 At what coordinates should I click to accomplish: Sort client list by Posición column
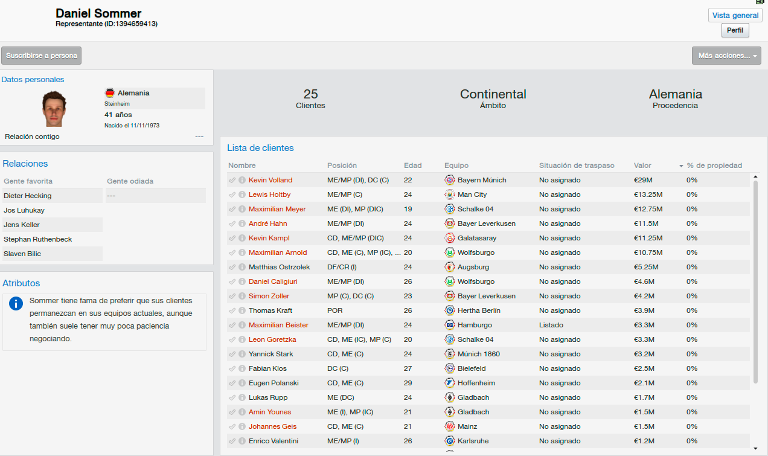pyautogui.click(x=342, y=165)
